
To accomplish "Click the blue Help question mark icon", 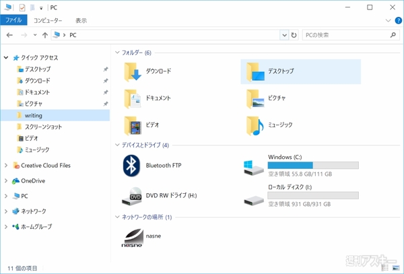I will click(x=399, y=20).
